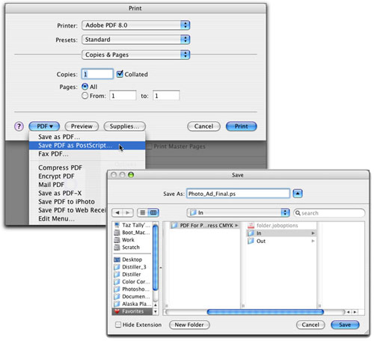374x341 pixels.
Task: Expand the Copies & Pages options dropdown
Action: [136, 55]
